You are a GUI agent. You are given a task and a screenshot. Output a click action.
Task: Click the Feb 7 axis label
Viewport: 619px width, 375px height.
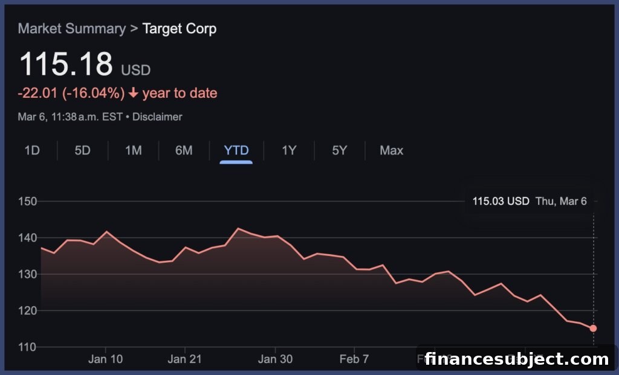click(354, 359)
